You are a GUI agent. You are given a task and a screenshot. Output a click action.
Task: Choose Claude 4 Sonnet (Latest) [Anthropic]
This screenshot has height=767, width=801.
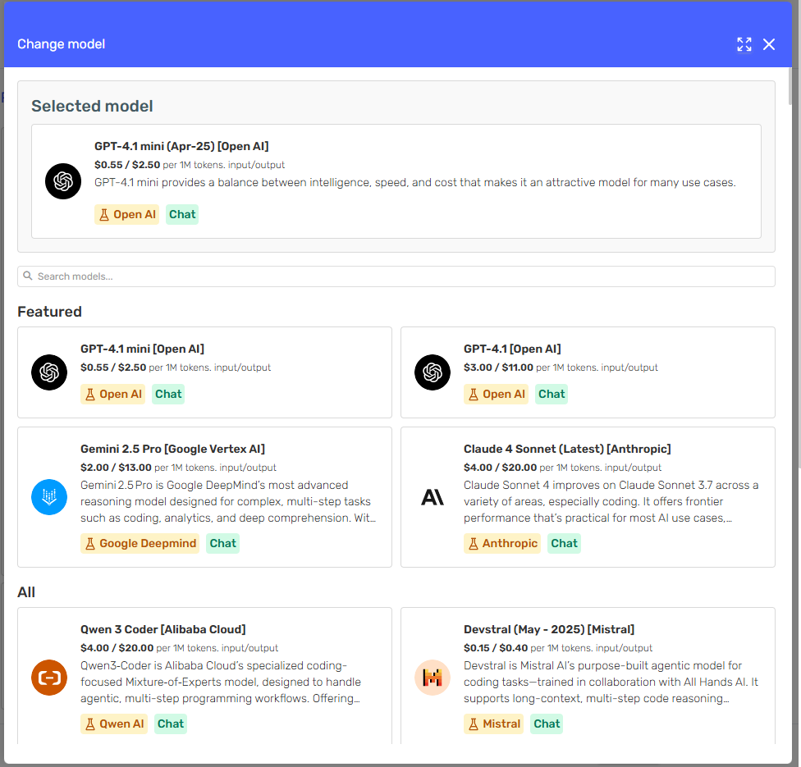click(x=588, y=497)
